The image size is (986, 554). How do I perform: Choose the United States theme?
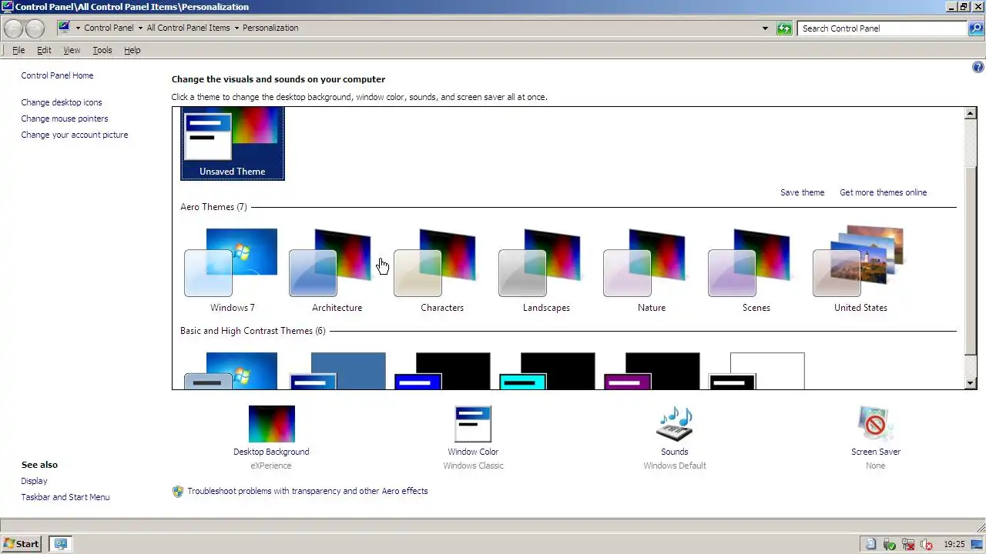(x=860, y=270)
